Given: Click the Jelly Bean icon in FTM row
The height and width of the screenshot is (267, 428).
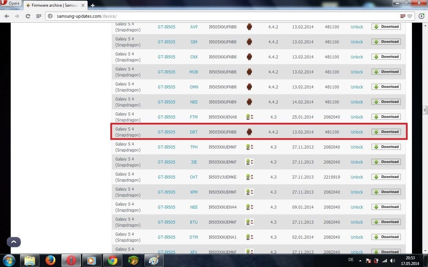Looking at the screenshot, I should [x=249, y=117].
